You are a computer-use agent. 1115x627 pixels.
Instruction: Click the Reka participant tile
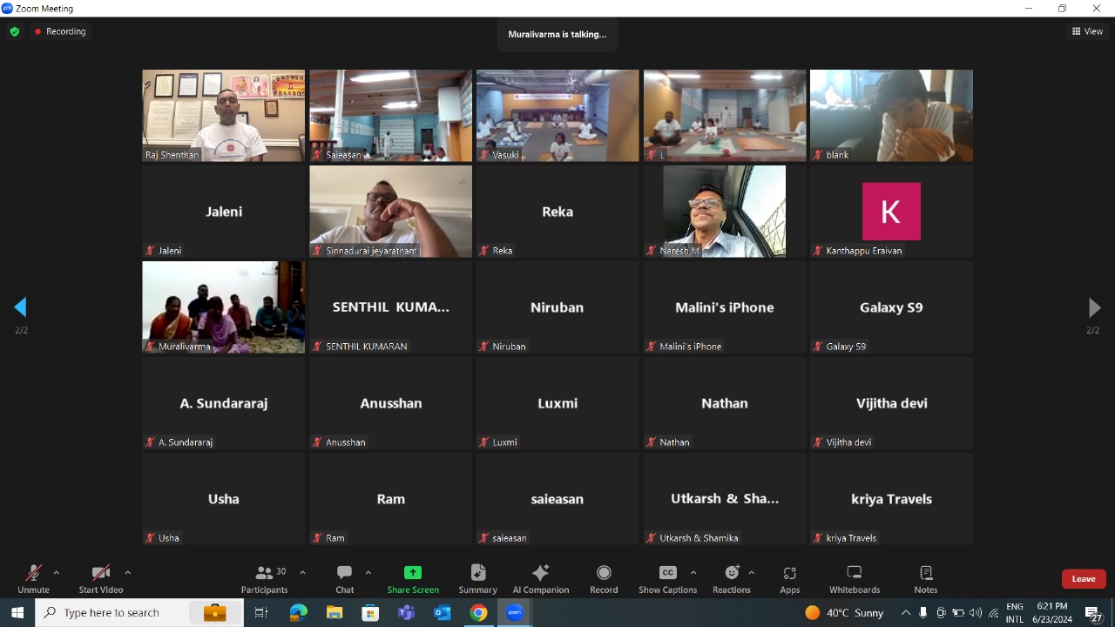click(x=557, y=212)
